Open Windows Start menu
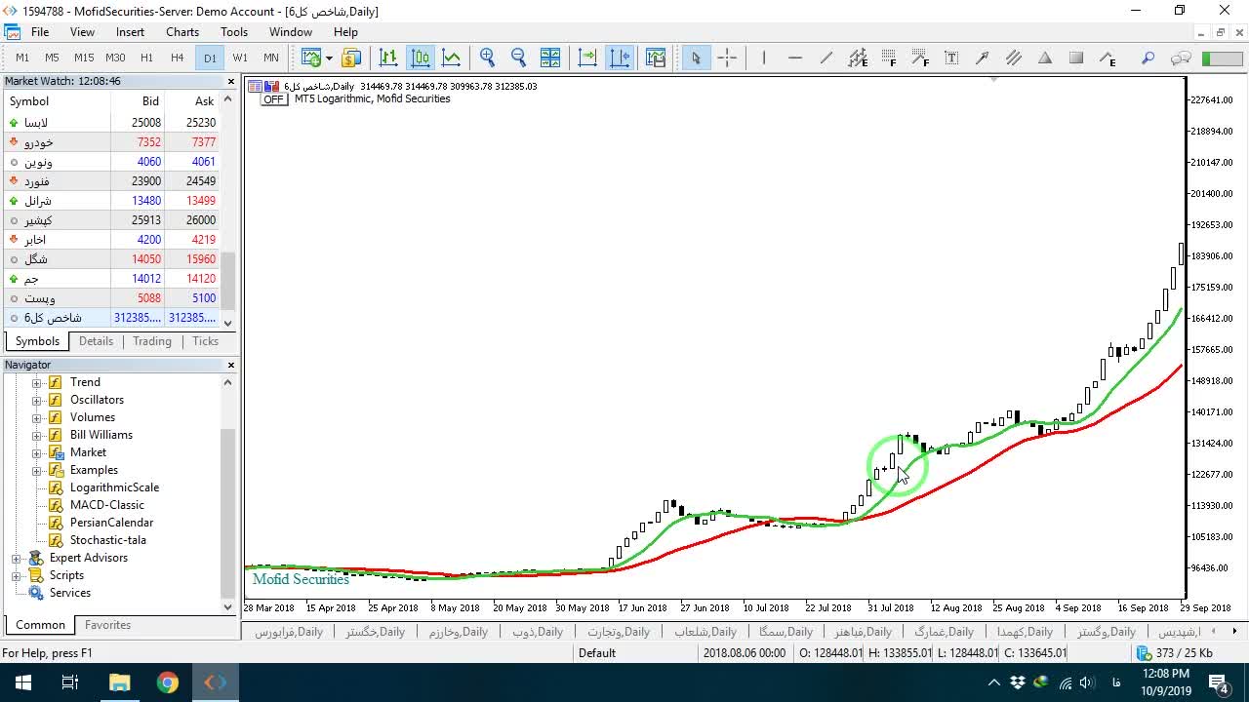The width and height of the screenshot is (1249, 702). (x=22, y=682)
